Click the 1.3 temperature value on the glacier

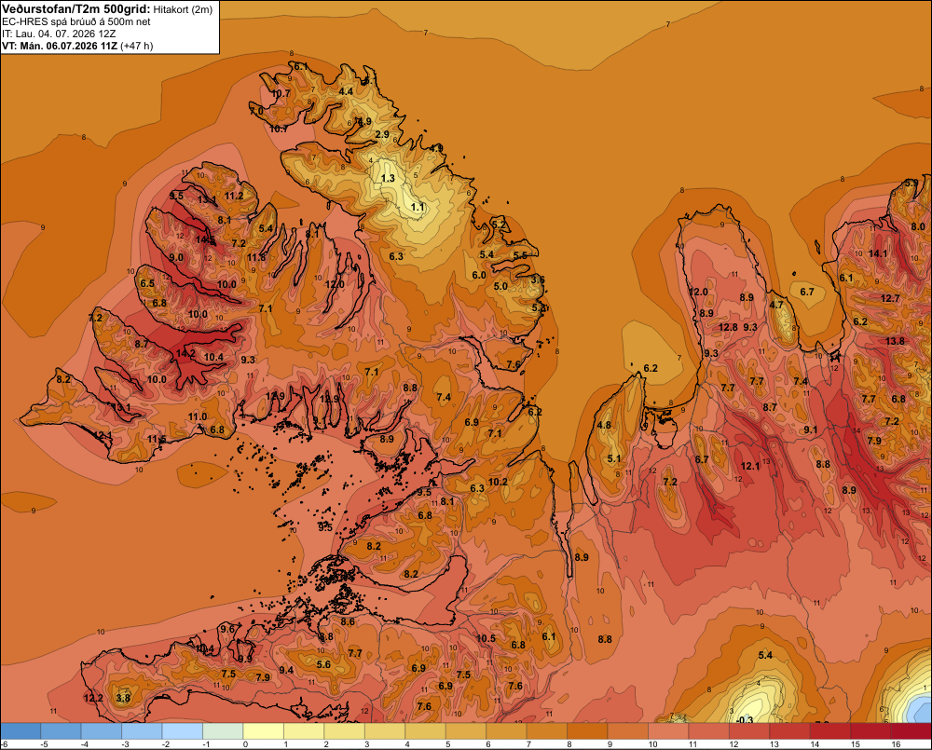coord(388,178)
